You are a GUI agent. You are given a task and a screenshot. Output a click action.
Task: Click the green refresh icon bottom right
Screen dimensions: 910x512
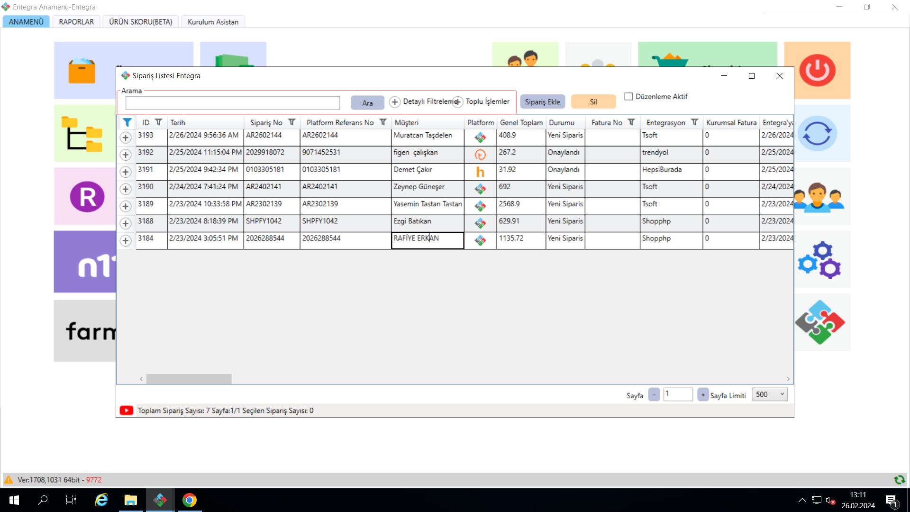pyautogui.click(x=899, y=480)
